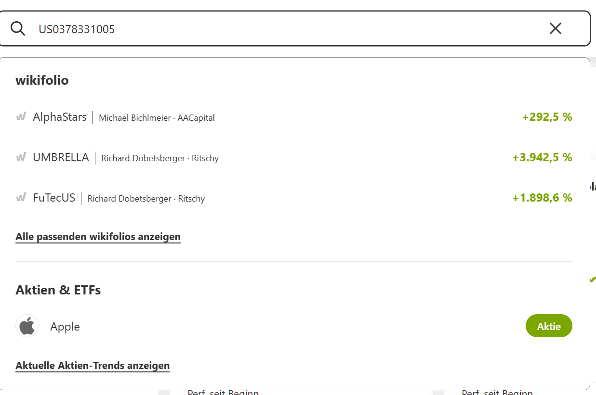Click the green Aktie badge
Viewport: 596px width, 395px height.
[x=549, y=326]
